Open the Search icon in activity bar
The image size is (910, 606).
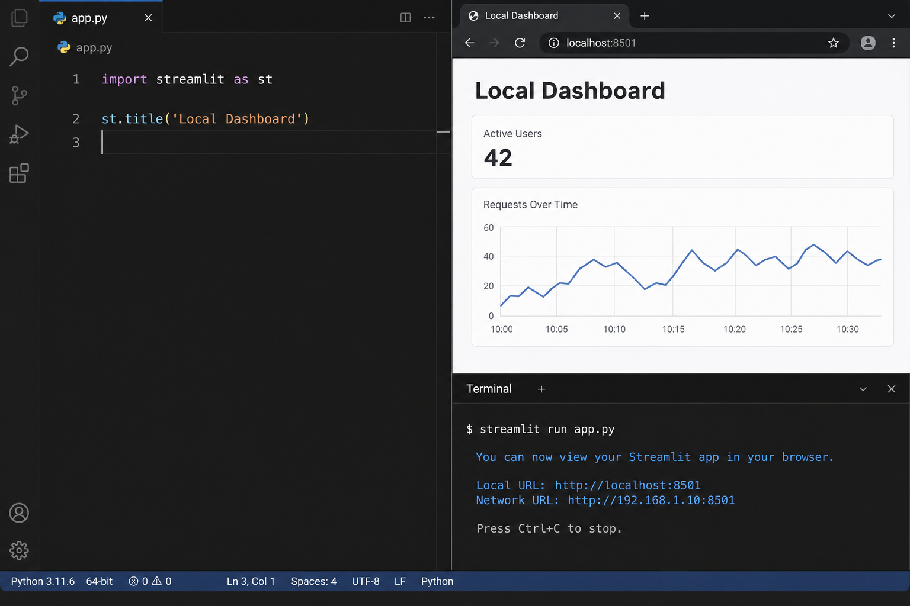point(19,57)
